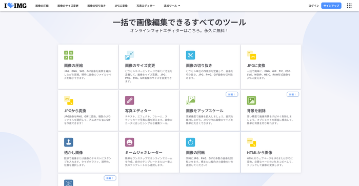The image size is (359, 186).
Task: Click the ミームジェネレーター card description text
Action: [149, 162]
